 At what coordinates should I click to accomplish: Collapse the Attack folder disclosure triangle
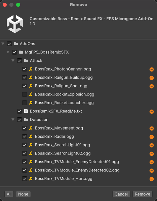(x=13, y=60)
